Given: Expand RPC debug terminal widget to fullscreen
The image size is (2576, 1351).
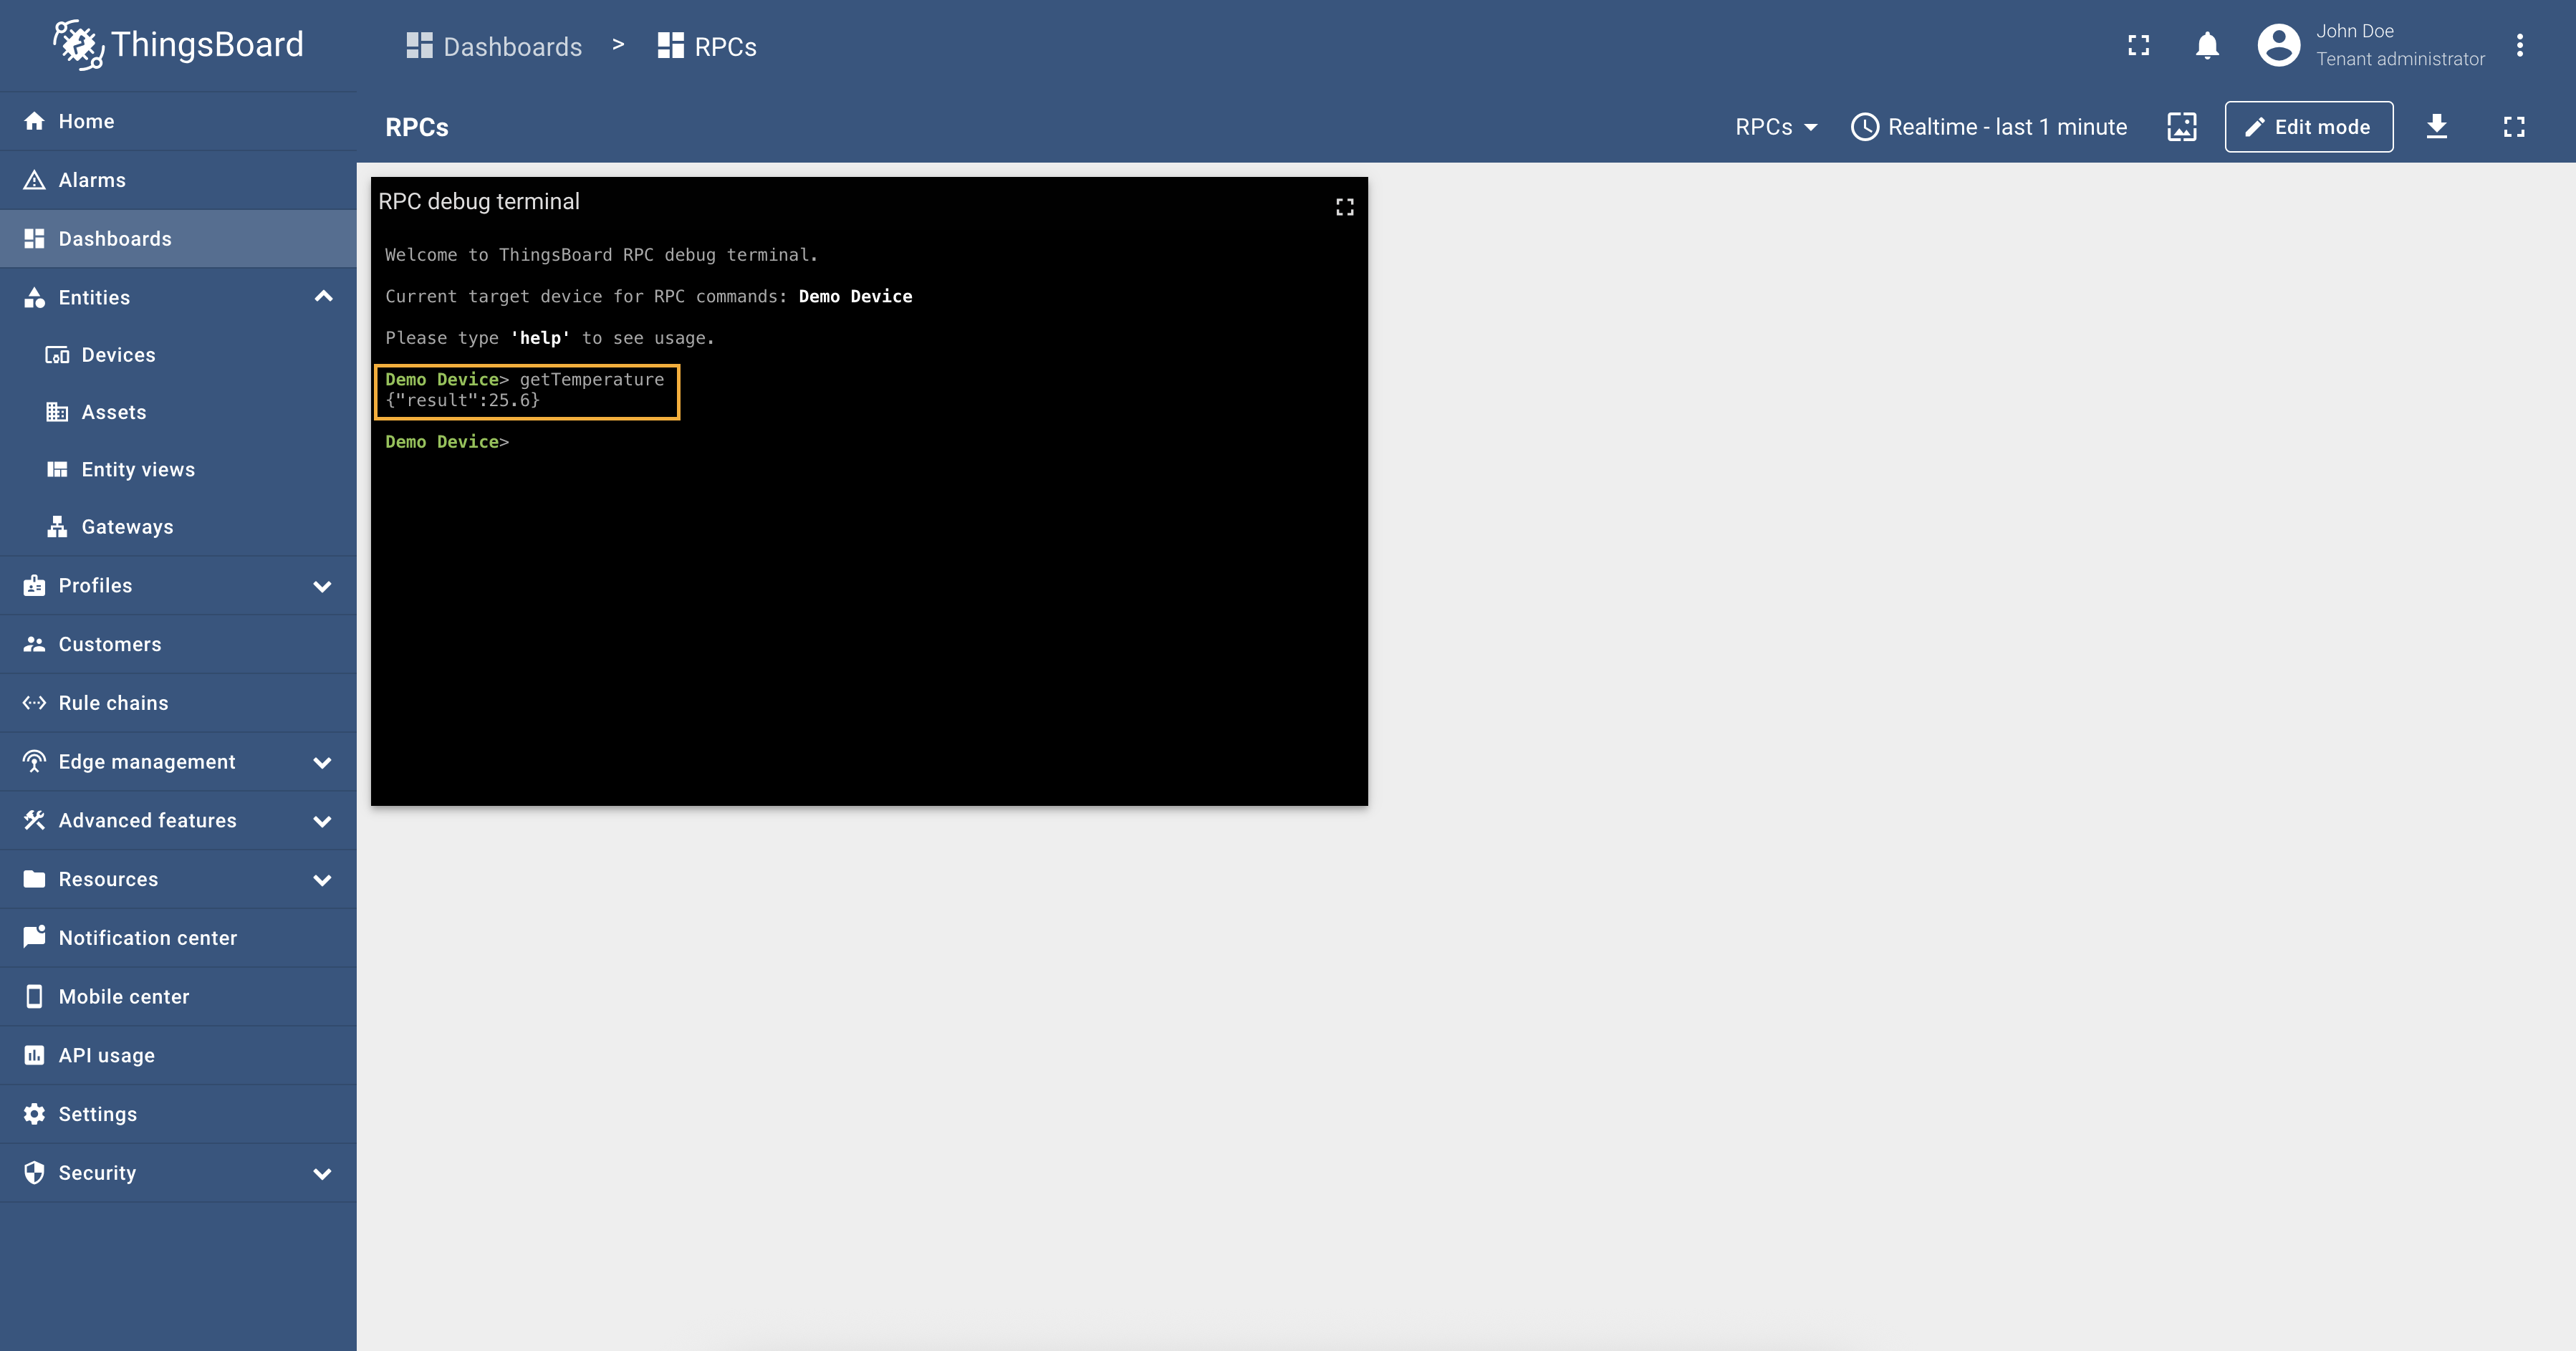Looking at the screenshot, I should 1344,207.
